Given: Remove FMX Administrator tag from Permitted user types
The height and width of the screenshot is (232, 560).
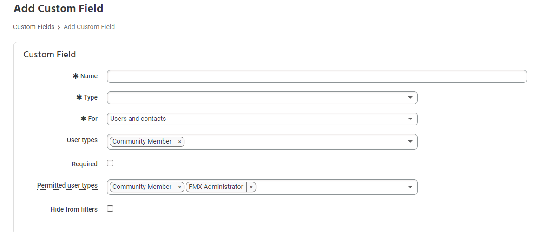Looking at the screenshot, I should 251,187.
